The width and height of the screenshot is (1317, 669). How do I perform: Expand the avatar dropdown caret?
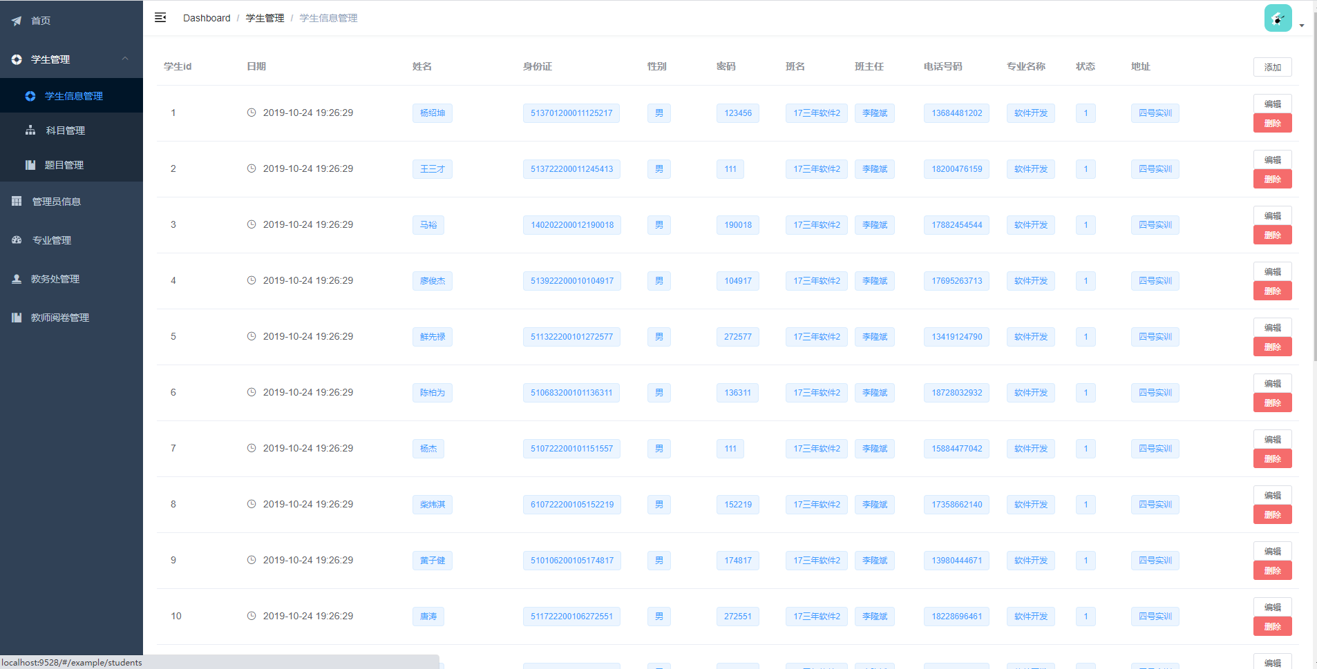pyautogui.click(x=1302, y=26)
